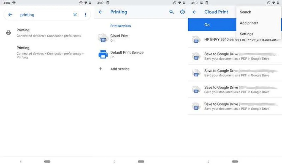The height and width of the screenshot is (167, 282).
Task: Tap the home pill on the middle screen
Action: [x=141, y=161]
